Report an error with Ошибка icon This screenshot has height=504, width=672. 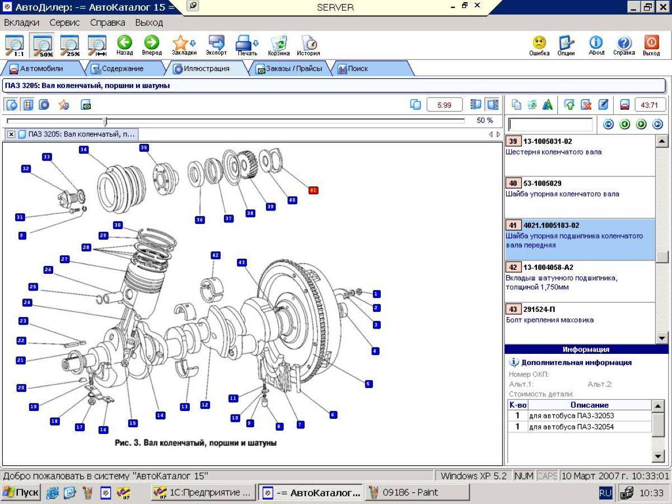pyautogui.click(x=539, y=44)
